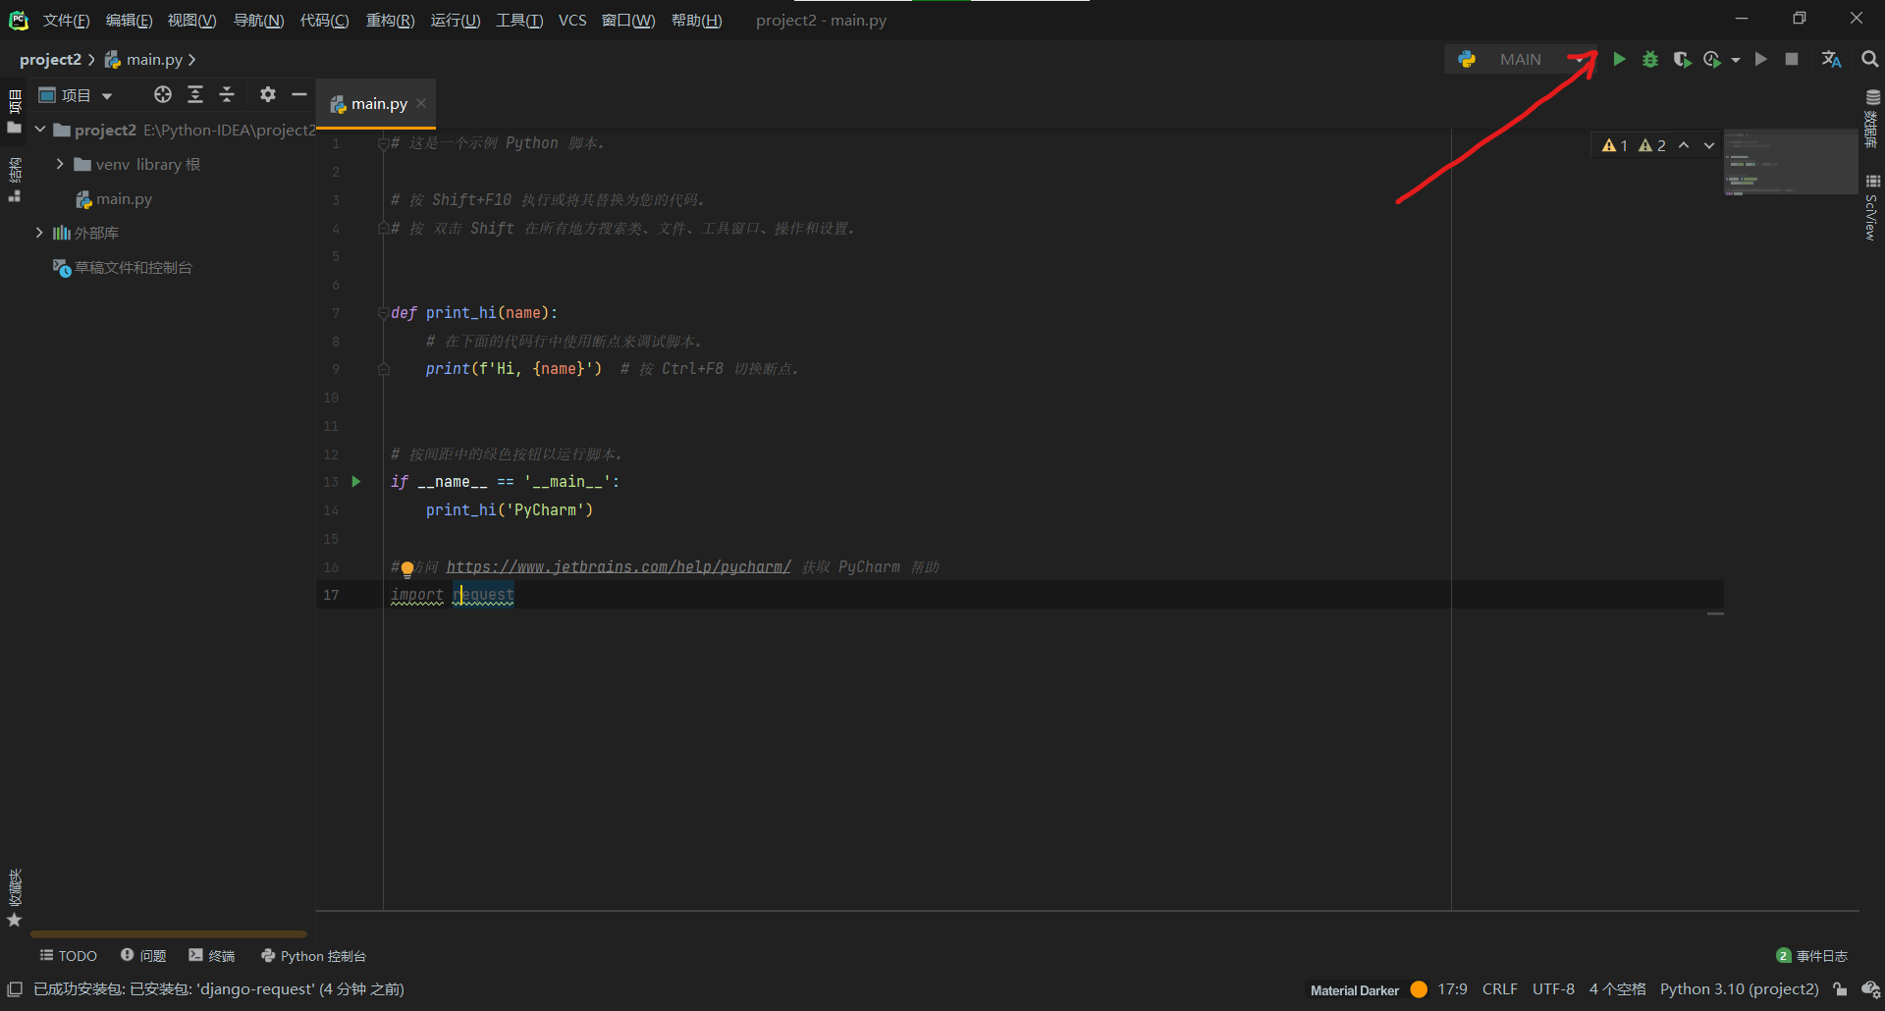Image resolution: width=1885 pixels, height=1011 pixels.
Task: Open the 问题 problems tool window
Action: click(143, 956)
